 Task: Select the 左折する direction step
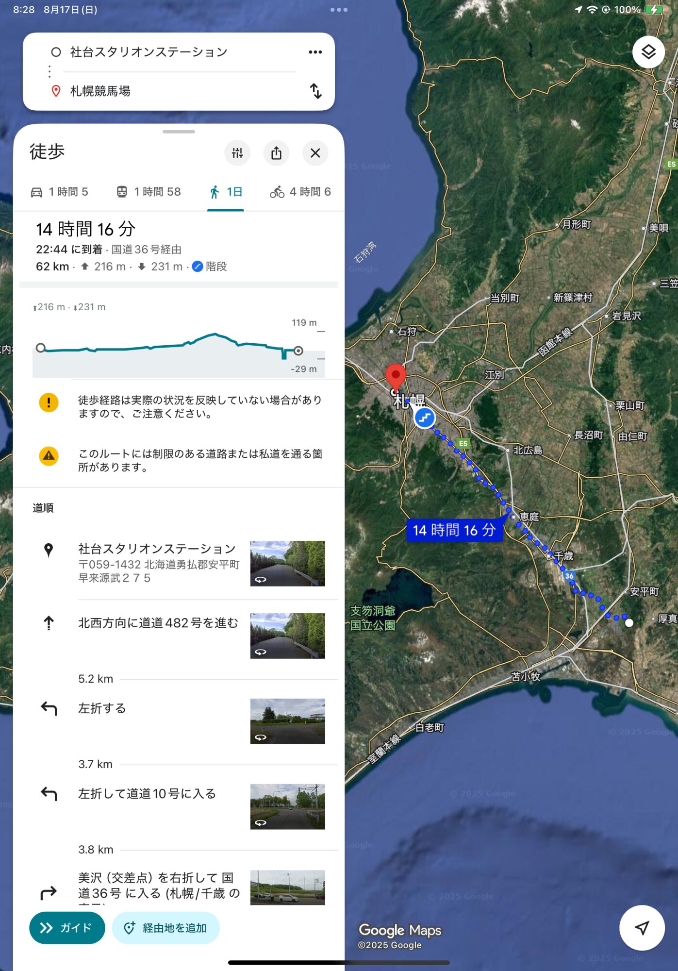102,708
